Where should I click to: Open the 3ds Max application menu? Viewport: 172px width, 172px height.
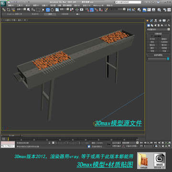[x=3, y=3]
